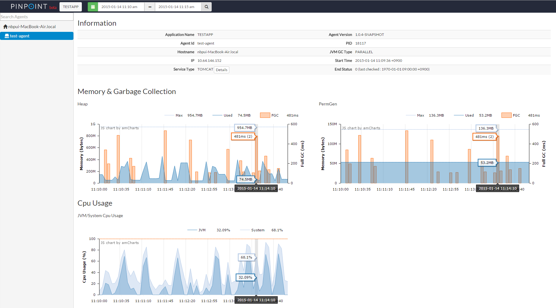
Task: Click the 954.7MB balloon on Heap chart
Action: coord(245,128)
